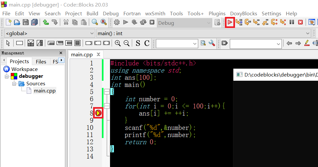
Task: Jump back arrow icon
Action: [289, 43]
